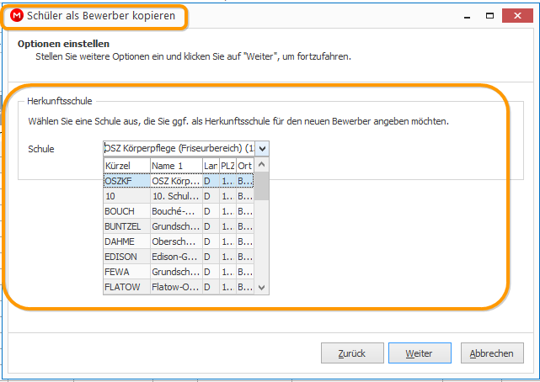Click the Kürzel column header

(x=126, y=166)
